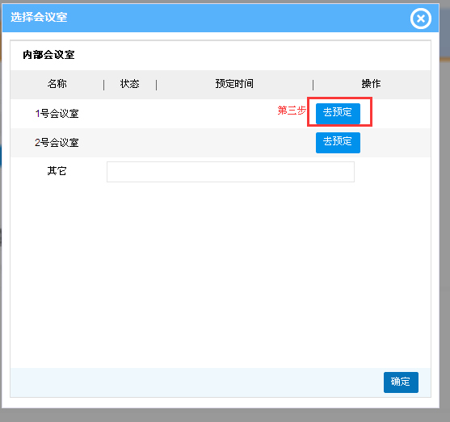Select the 1号会议室 row name

[x=57, y=114]
